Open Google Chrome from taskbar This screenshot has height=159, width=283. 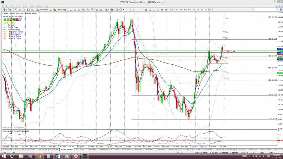[x=39, y=156]
